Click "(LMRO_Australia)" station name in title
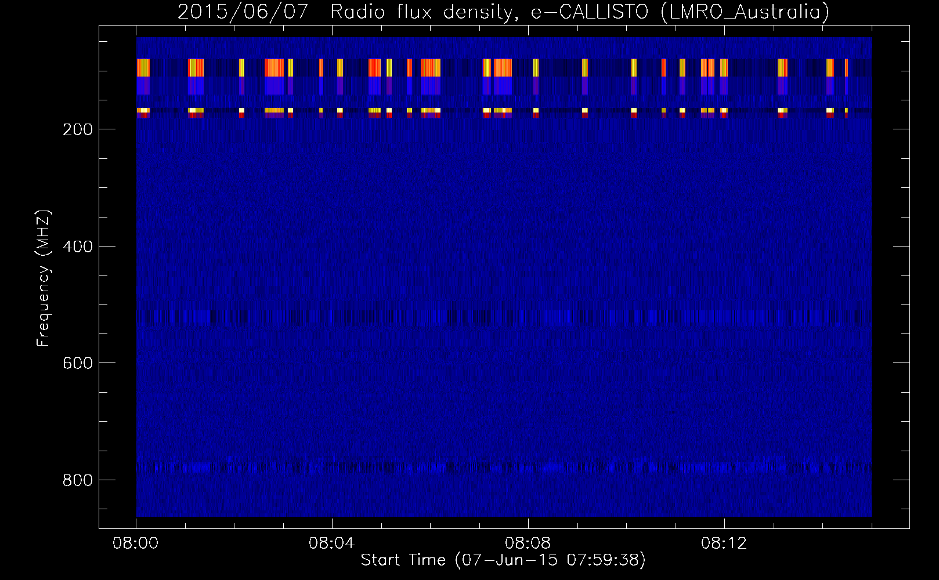 [x=745, y=12]
